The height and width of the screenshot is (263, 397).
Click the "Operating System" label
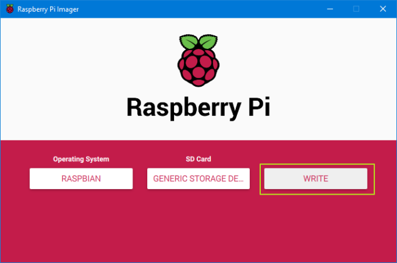(x=81, y=159)
